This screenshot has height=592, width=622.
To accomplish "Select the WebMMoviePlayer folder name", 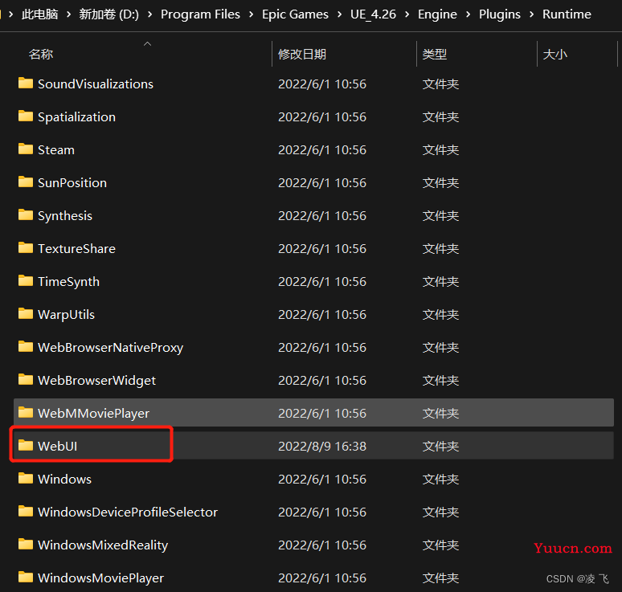I will [x=93, y=413].
